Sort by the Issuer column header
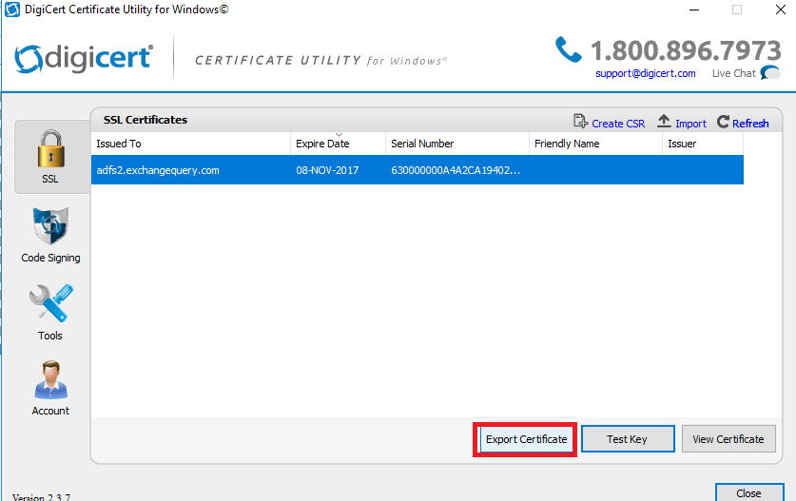The width and height of the screenshot is (796, 501). [703, 144]
